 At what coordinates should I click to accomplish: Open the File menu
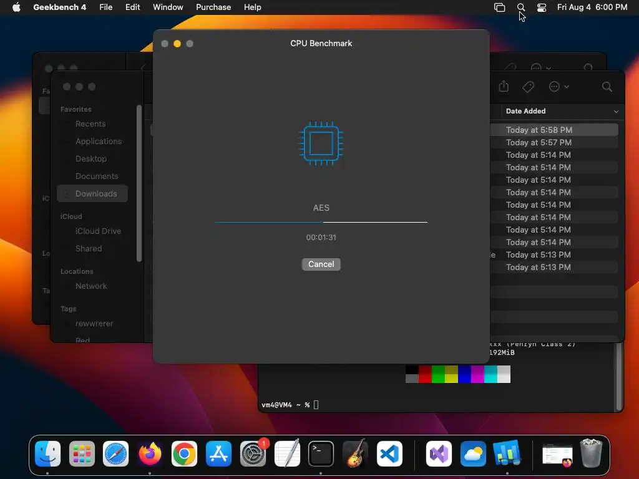tap(105, 7)
